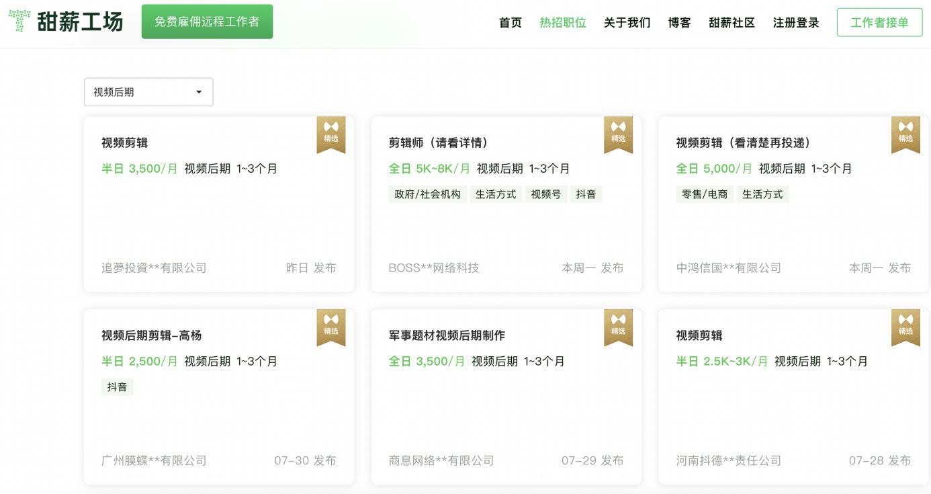
Task: Click salary 半日 3,500/月 on 追夢投資 card
Action: coord(140,169)
